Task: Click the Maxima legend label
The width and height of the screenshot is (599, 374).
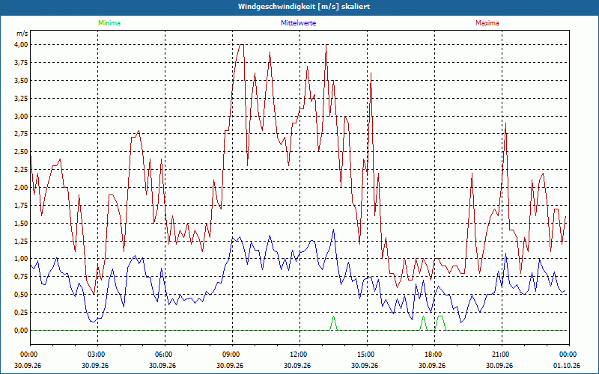Action: pos(487,23)
